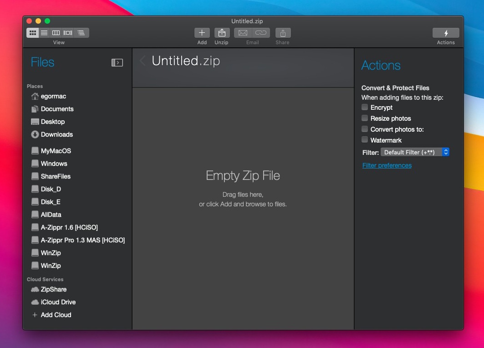The image size is (484, 348).
Task: Enable the Resize photos checkbox
Action: click(365, 118)
